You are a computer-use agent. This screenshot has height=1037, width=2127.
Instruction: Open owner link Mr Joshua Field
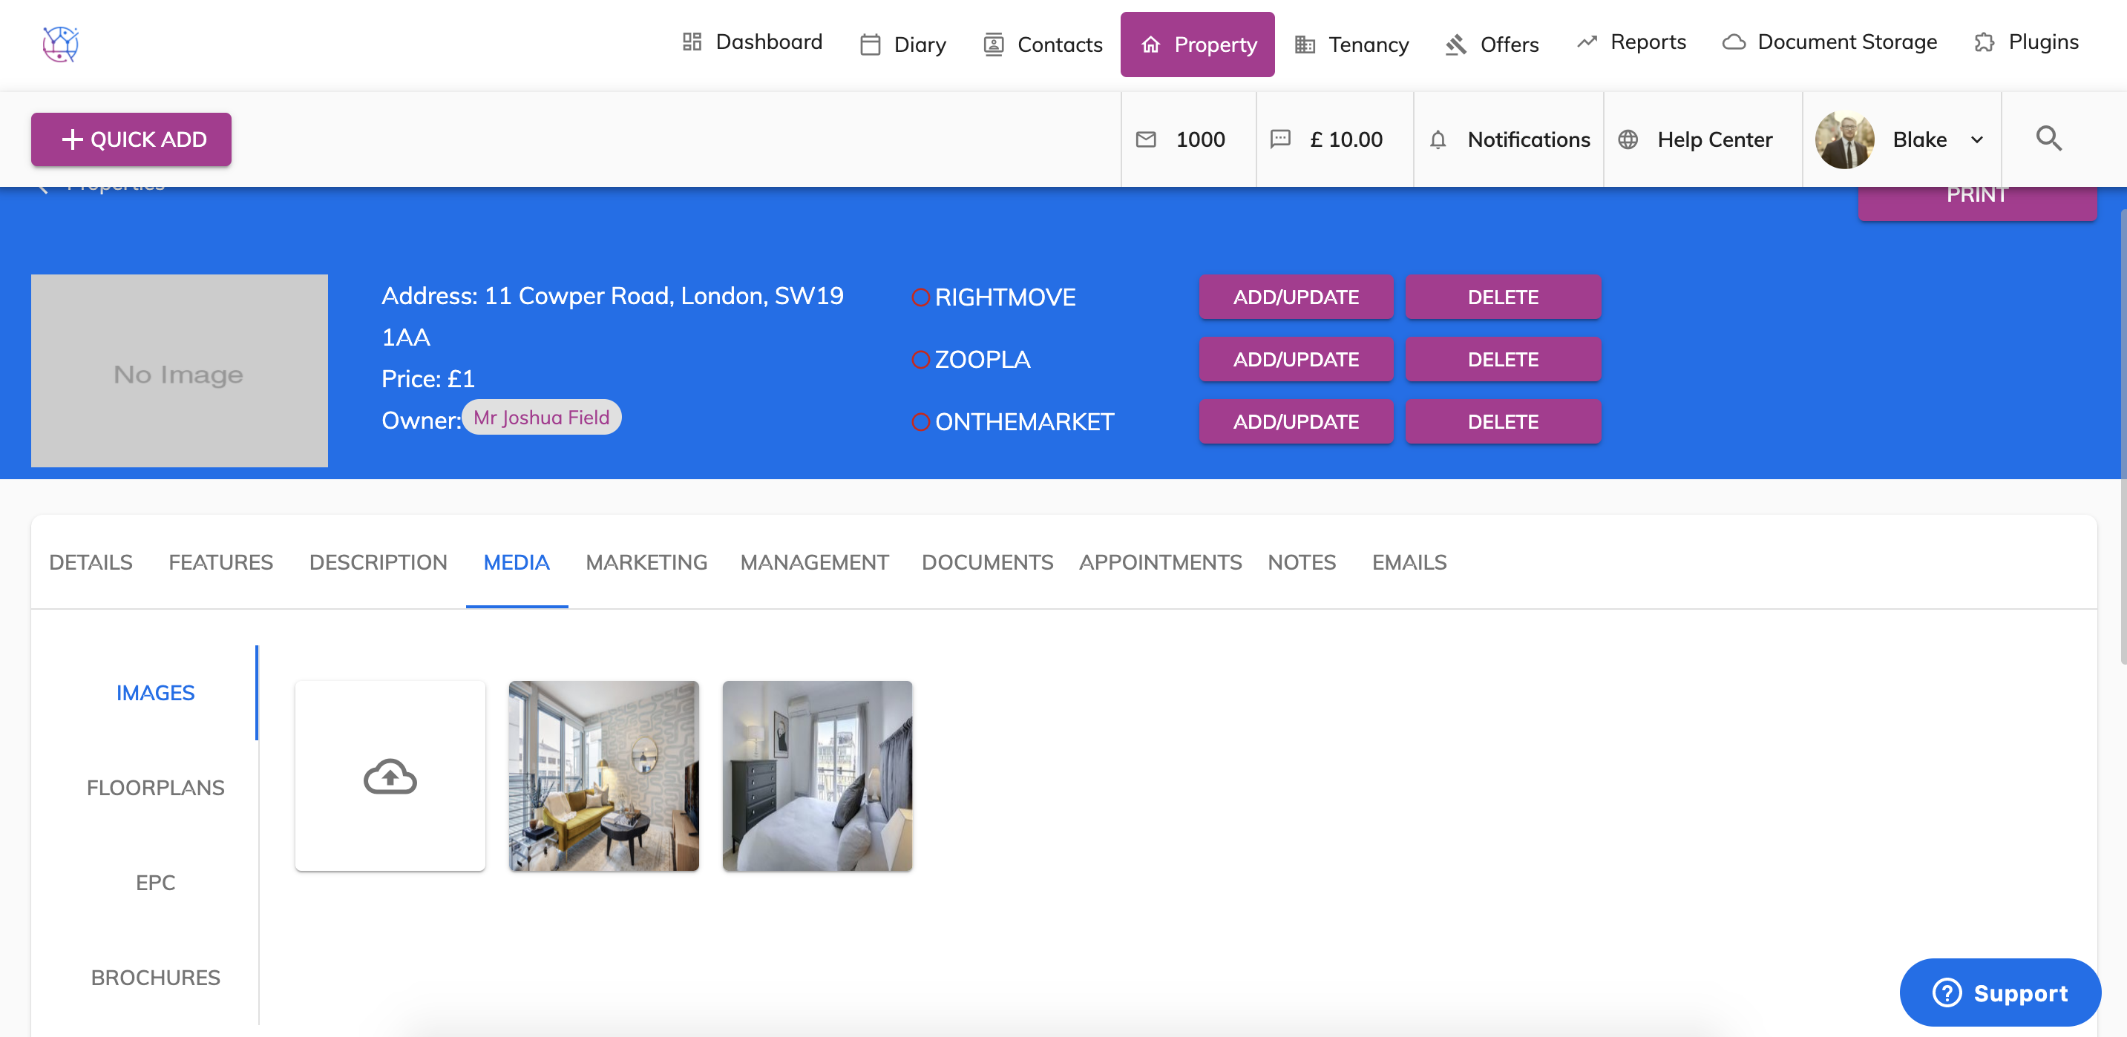click(541, 418)
